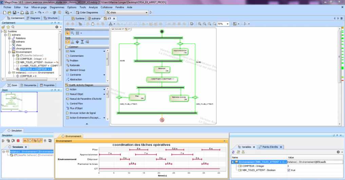Click the New Project icon in main toolbar
Screen dimensions: 345x180
pos(4,12)
